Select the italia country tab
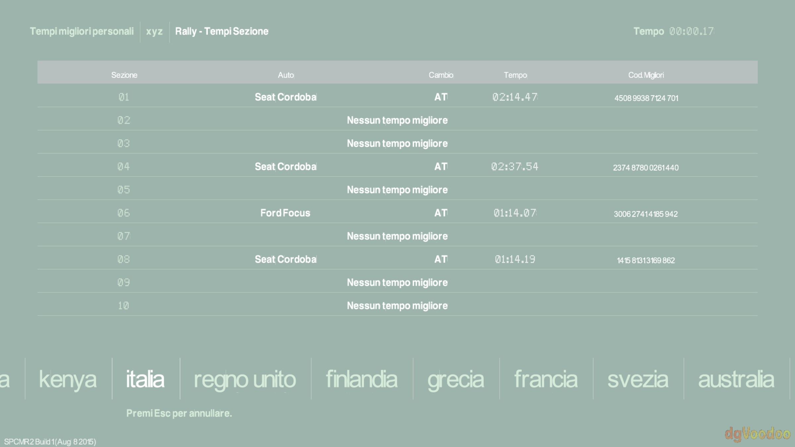 point(145,379)
